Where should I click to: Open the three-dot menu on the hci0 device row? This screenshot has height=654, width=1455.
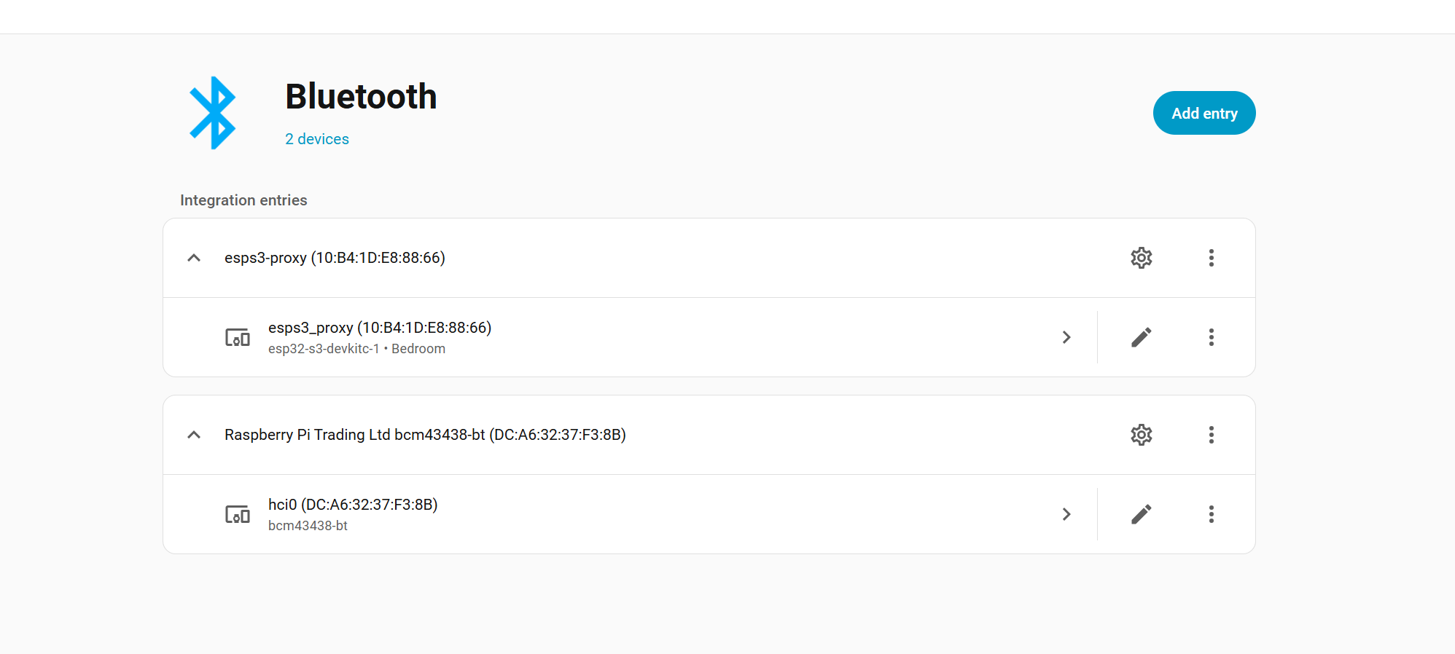pyautogui.click(x=1212, y=513)
